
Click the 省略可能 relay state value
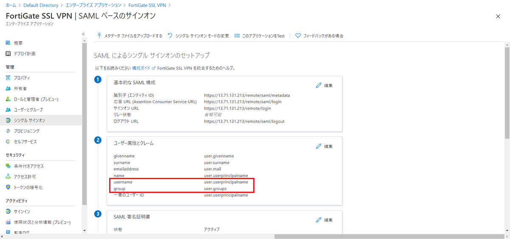(212, 115)
